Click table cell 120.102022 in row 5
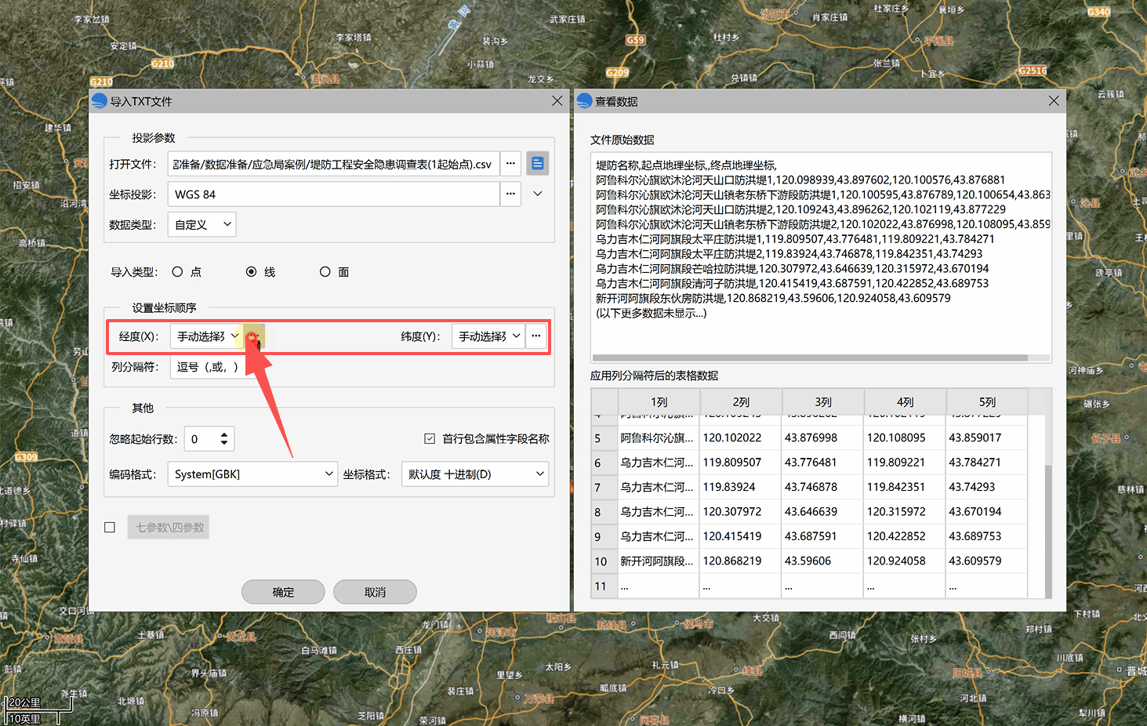 [x=741, y=437]
